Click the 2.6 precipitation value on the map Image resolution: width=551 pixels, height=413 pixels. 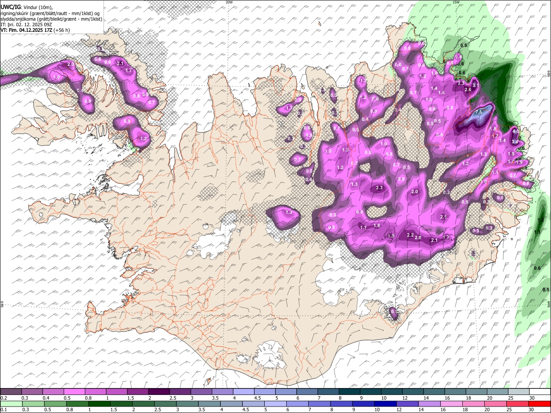point(468,89)
